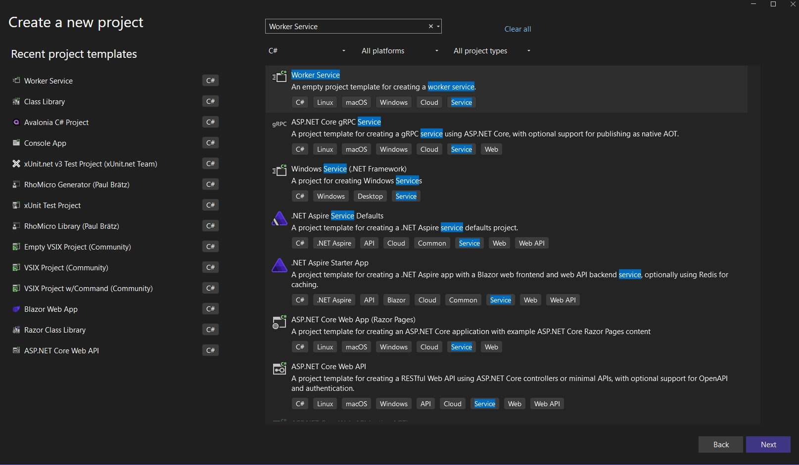Click the Worker Service icon in recent templates
The height and width of the screenshot is (465, 799).
pos(16,80)
